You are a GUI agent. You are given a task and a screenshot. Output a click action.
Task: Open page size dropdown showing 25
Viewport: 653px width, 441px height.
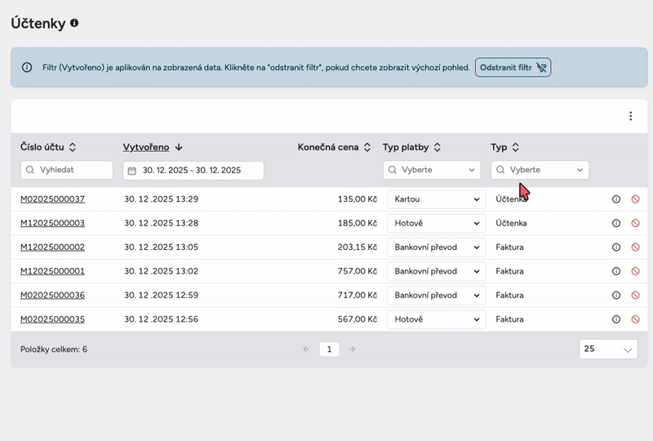click(608, 349)
